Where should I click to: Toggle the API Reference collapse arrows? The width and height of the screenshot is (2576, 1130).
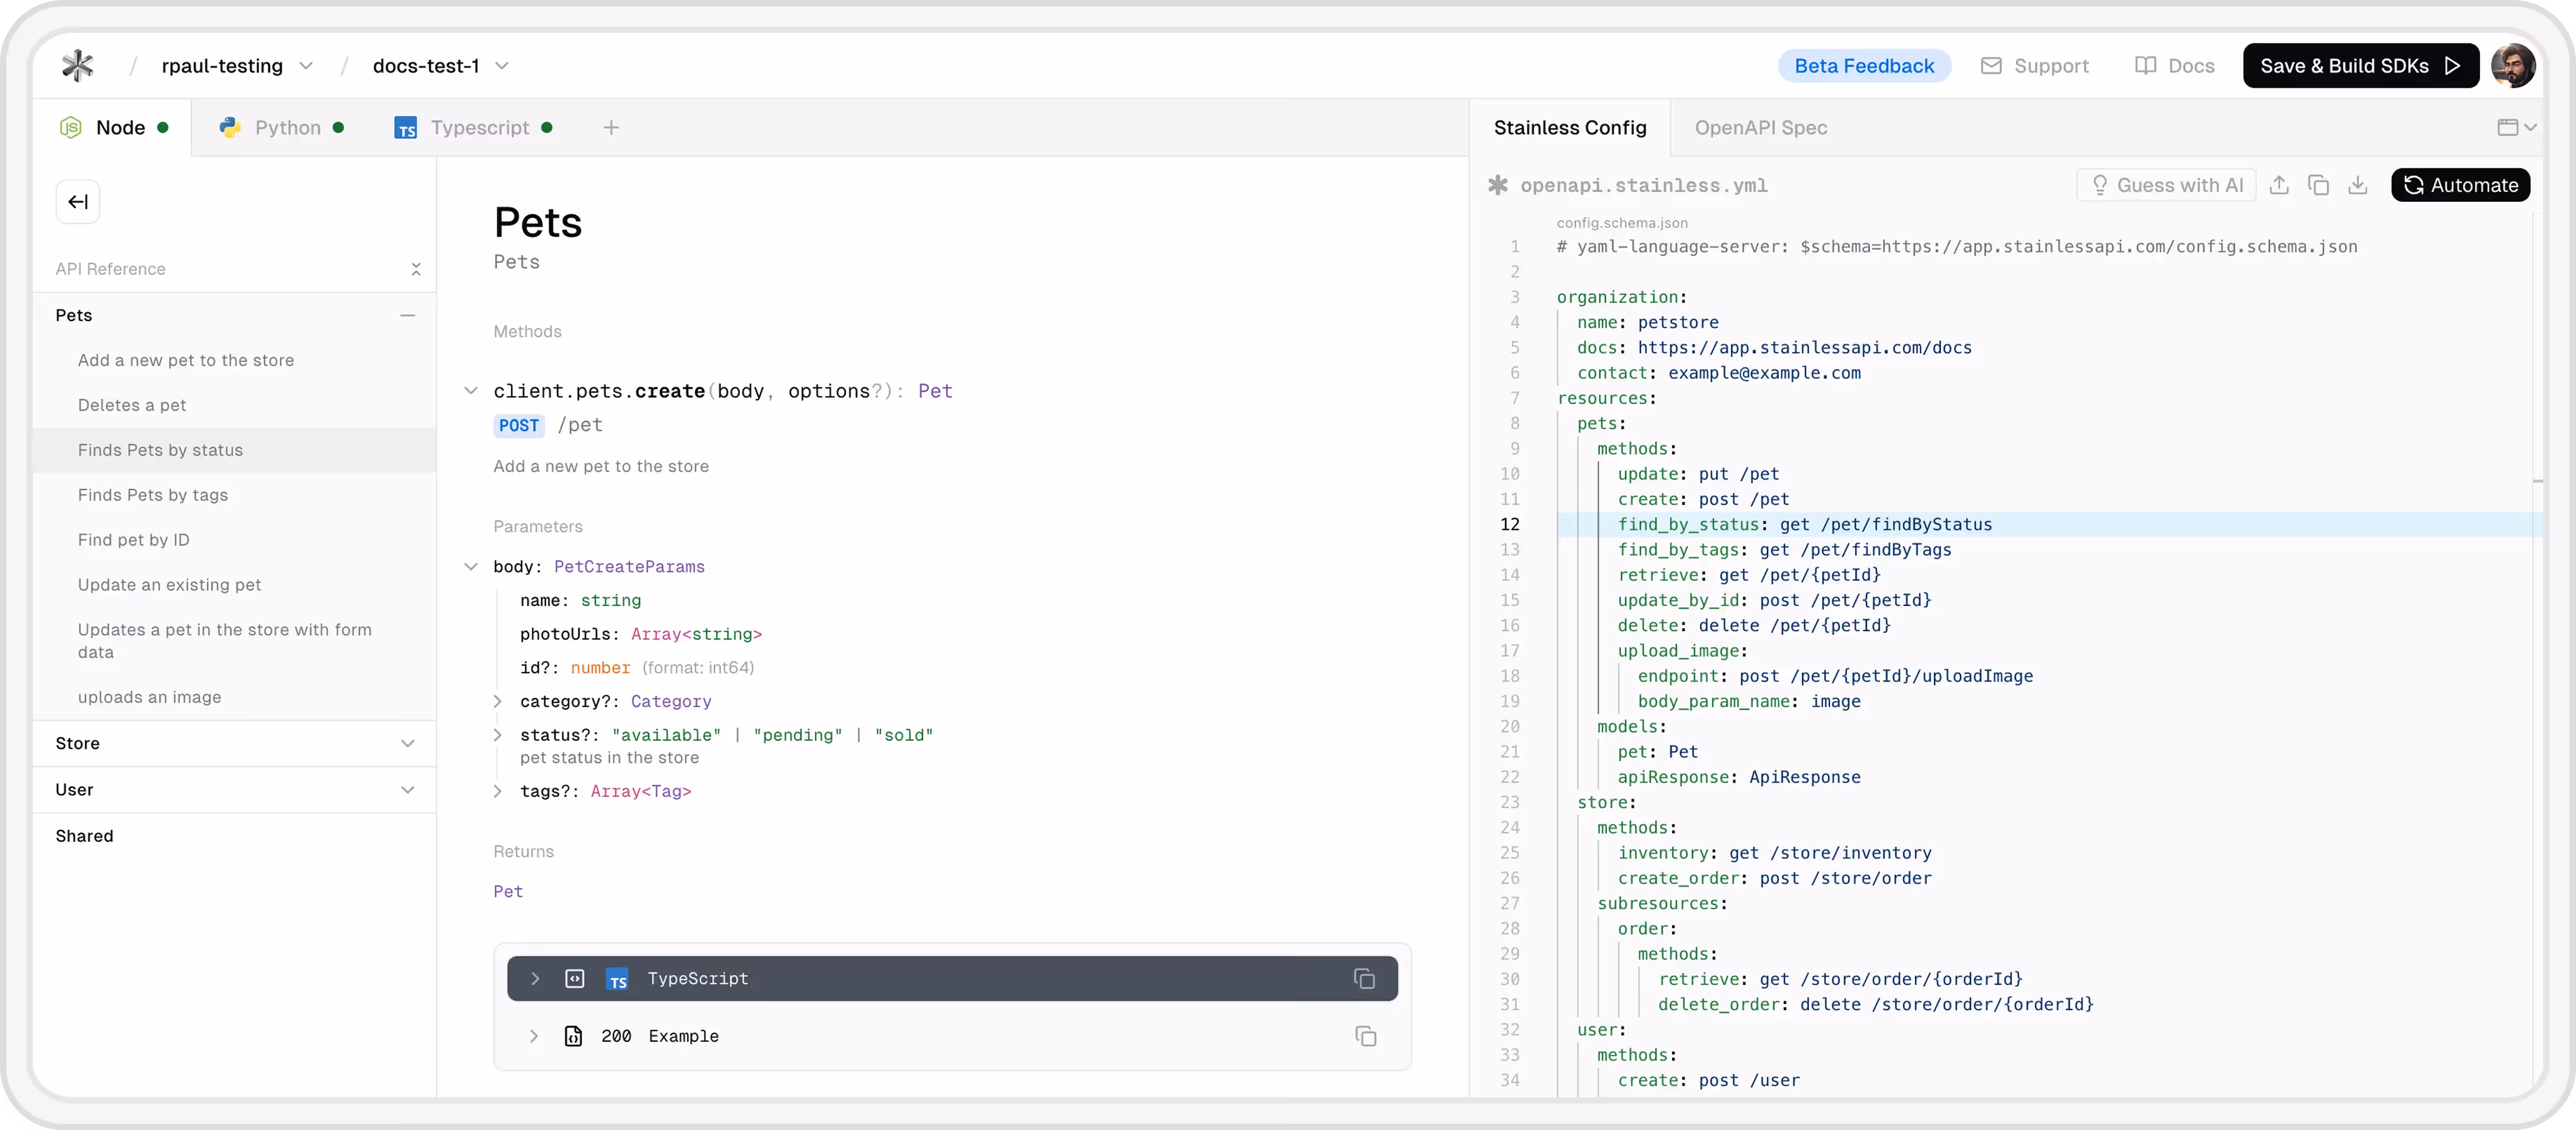(x=416, y=269)
